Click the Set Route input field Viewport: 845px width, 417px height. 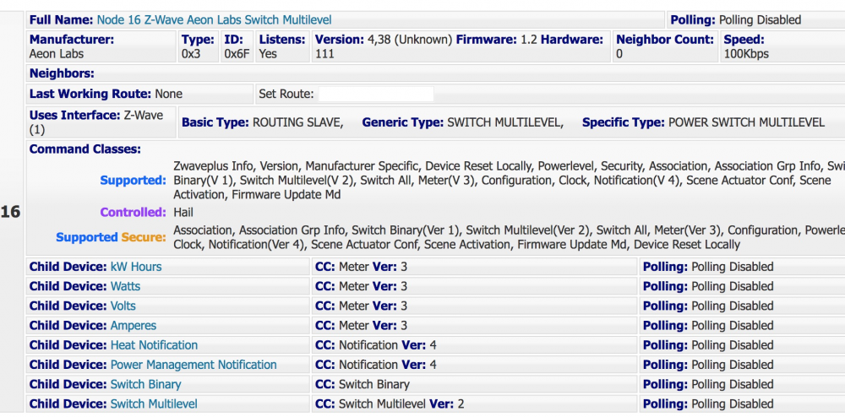[376, 94]
